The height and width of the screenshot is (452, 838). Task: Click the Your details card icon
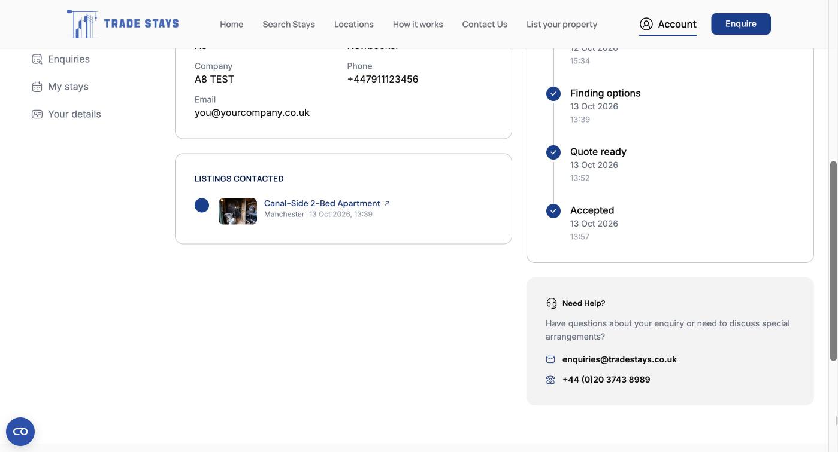37,114
